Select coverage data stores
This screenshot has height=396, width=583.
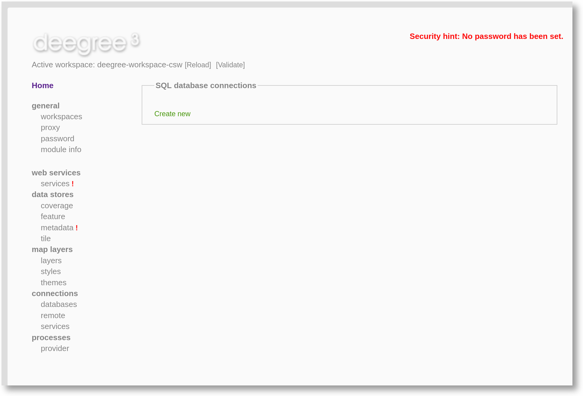[x=57, y=206]
